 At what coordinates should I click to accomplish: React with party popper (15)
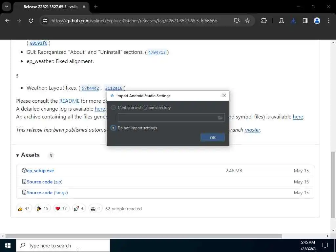click(42, 208)
